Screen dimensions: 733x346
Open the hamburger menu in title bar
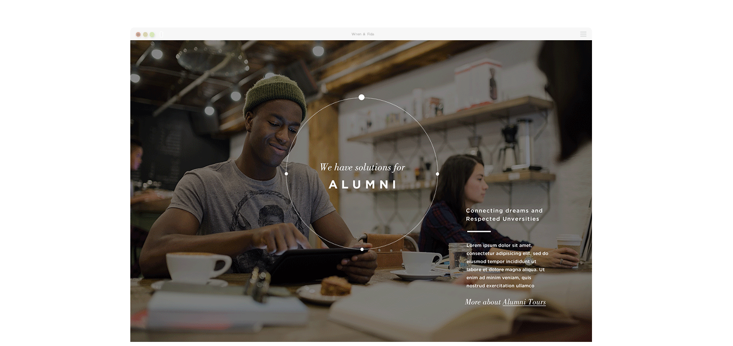pos(583,34)
